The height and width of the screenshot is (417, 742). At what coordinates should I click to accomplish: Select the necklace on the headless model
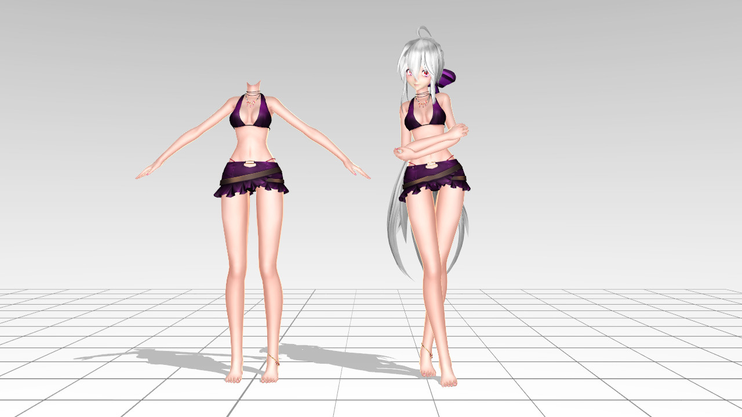click(x=252, y=100)
